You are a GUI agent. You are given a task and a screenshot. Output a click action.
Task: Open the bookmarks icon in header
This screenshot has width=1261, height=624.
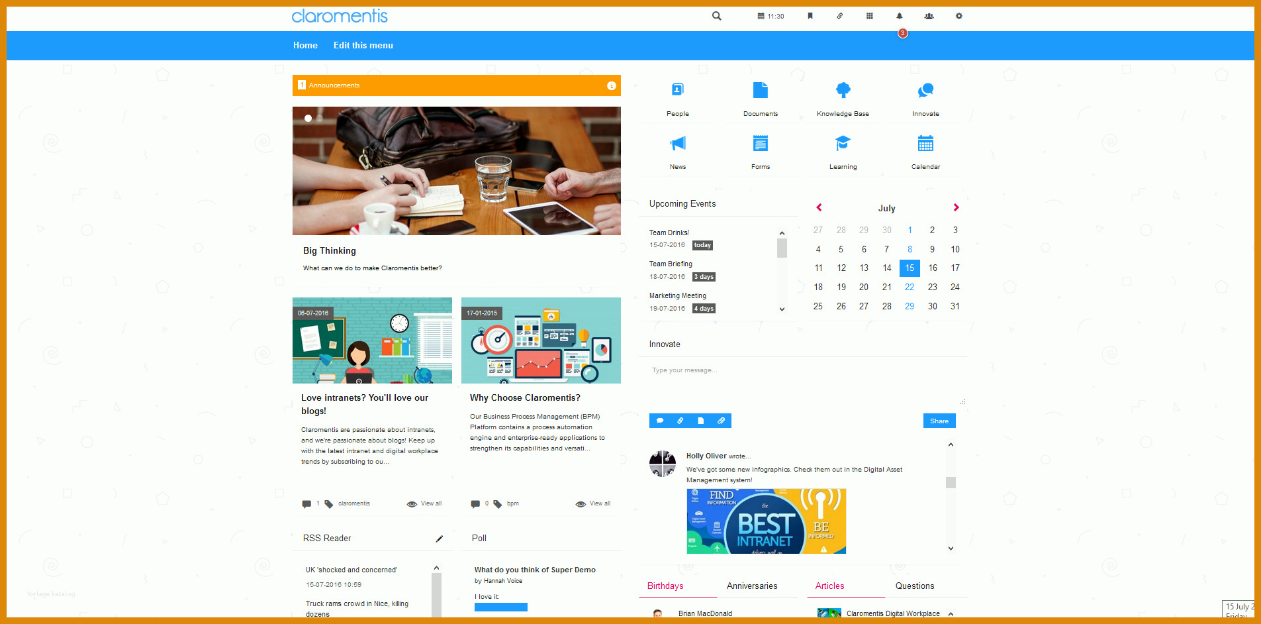pos(810,16)
